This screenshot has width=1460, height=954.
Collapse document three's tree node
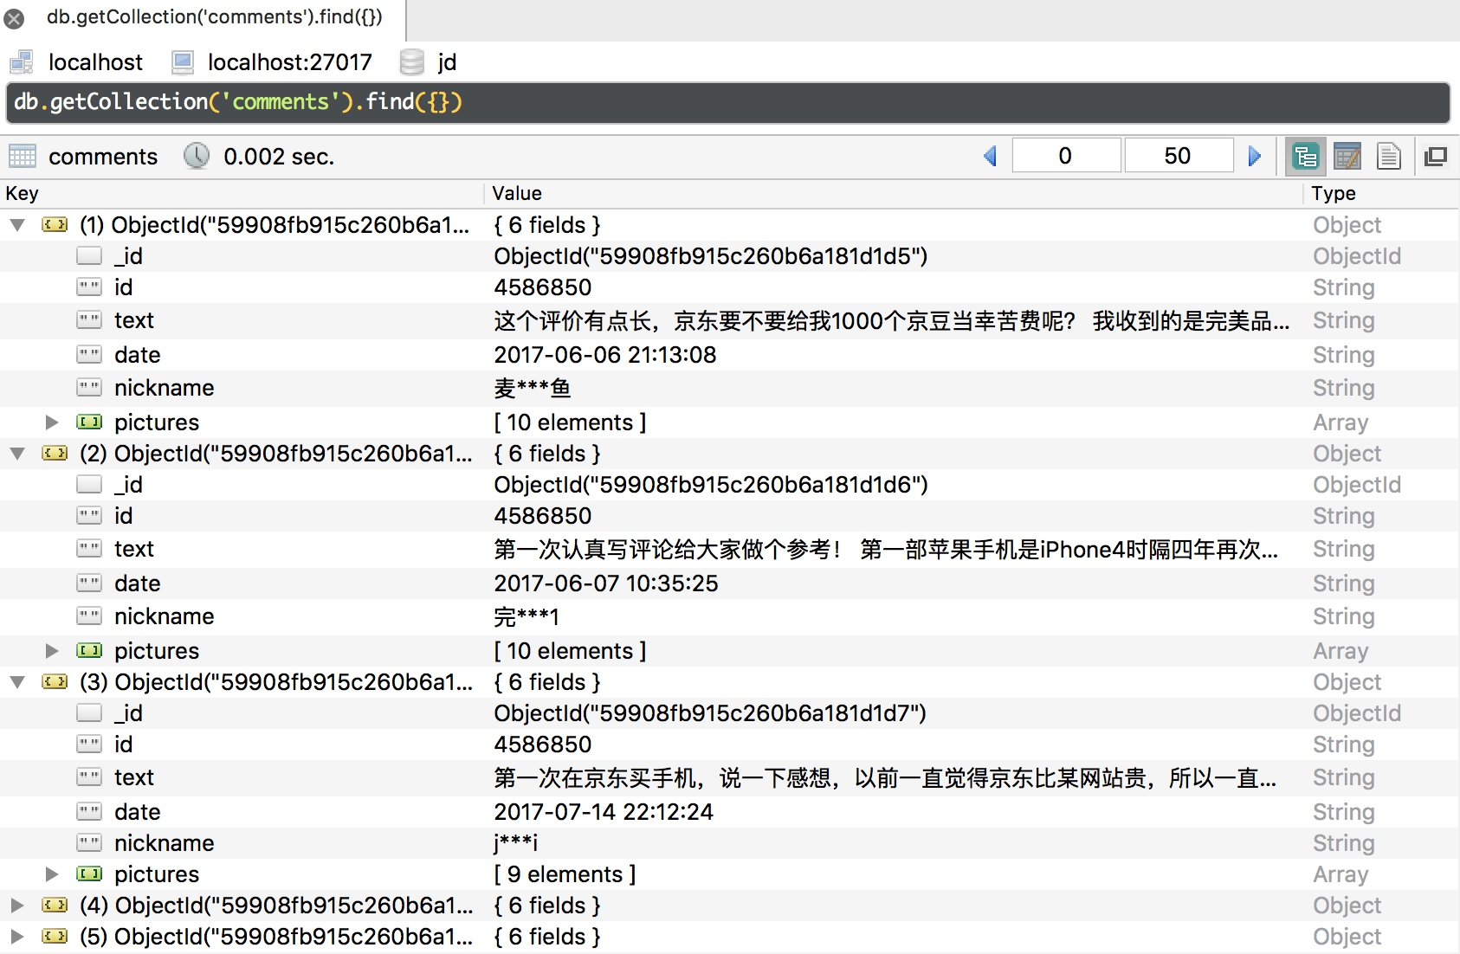pos(17,681)
